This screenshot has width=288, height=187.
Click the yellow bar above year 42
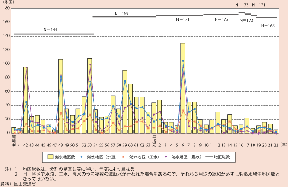pyautogui.click(x=26, y=100)
